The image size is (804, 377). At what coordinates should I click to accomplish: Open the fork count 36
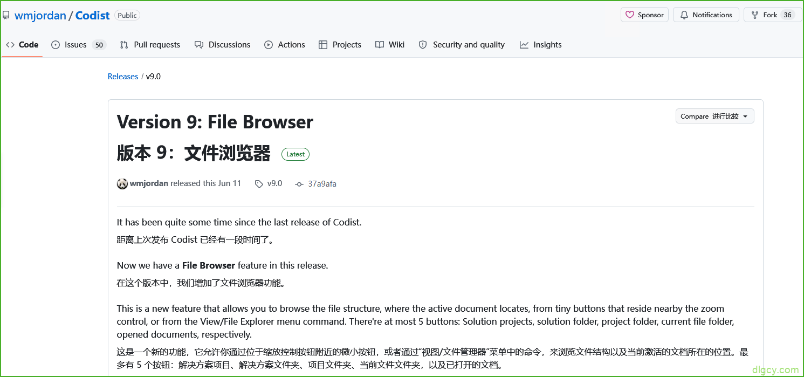pyautogui.click(x=788, y=15)
